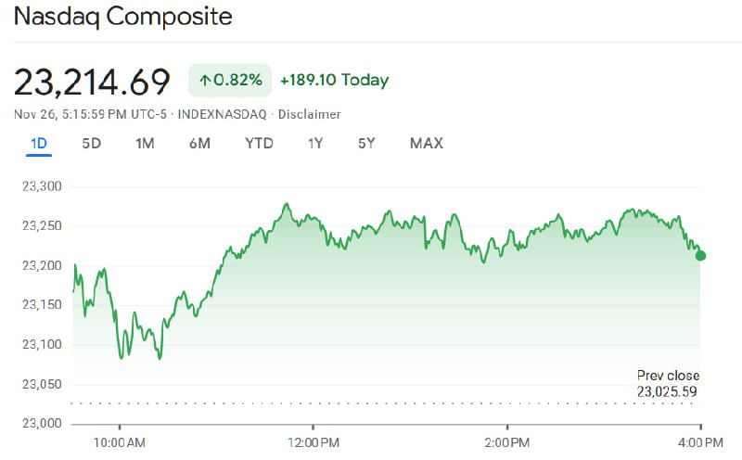Select the 1D time range tab
Image resolution: width=742 pixels, height=460 pixels.
click(x=39, y=144)
